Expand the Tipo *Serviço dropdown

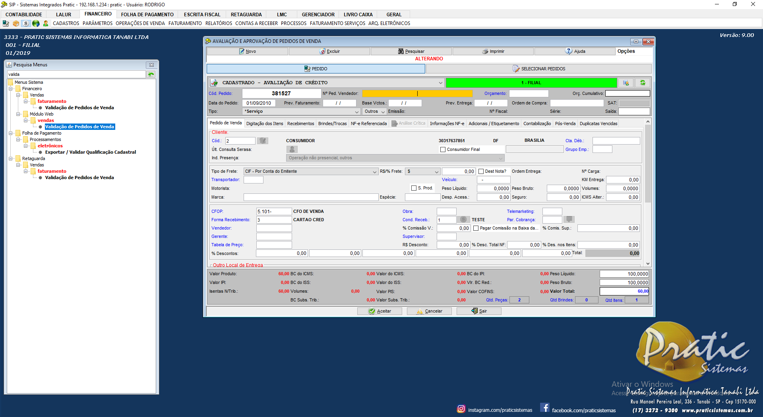(x=356, y=112)
